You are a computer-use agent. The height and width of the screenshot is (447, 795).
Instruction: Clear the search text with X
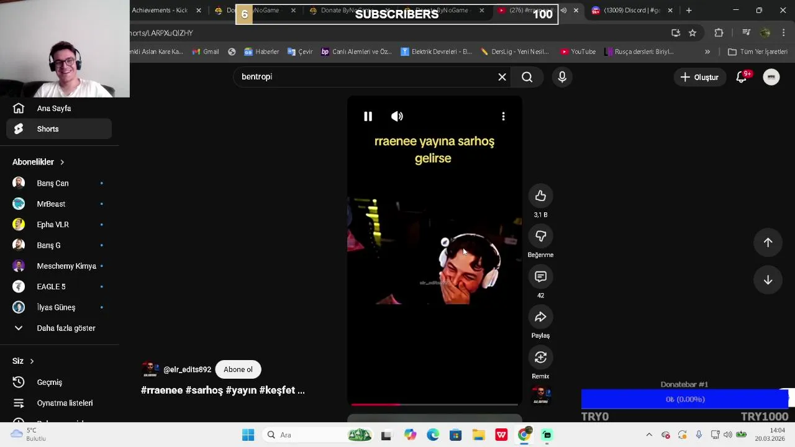502,77
